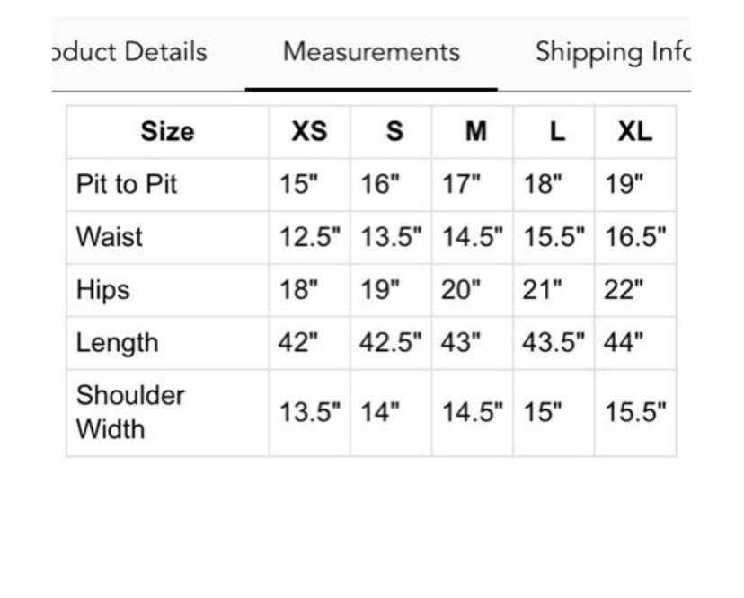Select the Measurements tab
This screenshot has height=598, width=744.
click(x=371, y=52)
